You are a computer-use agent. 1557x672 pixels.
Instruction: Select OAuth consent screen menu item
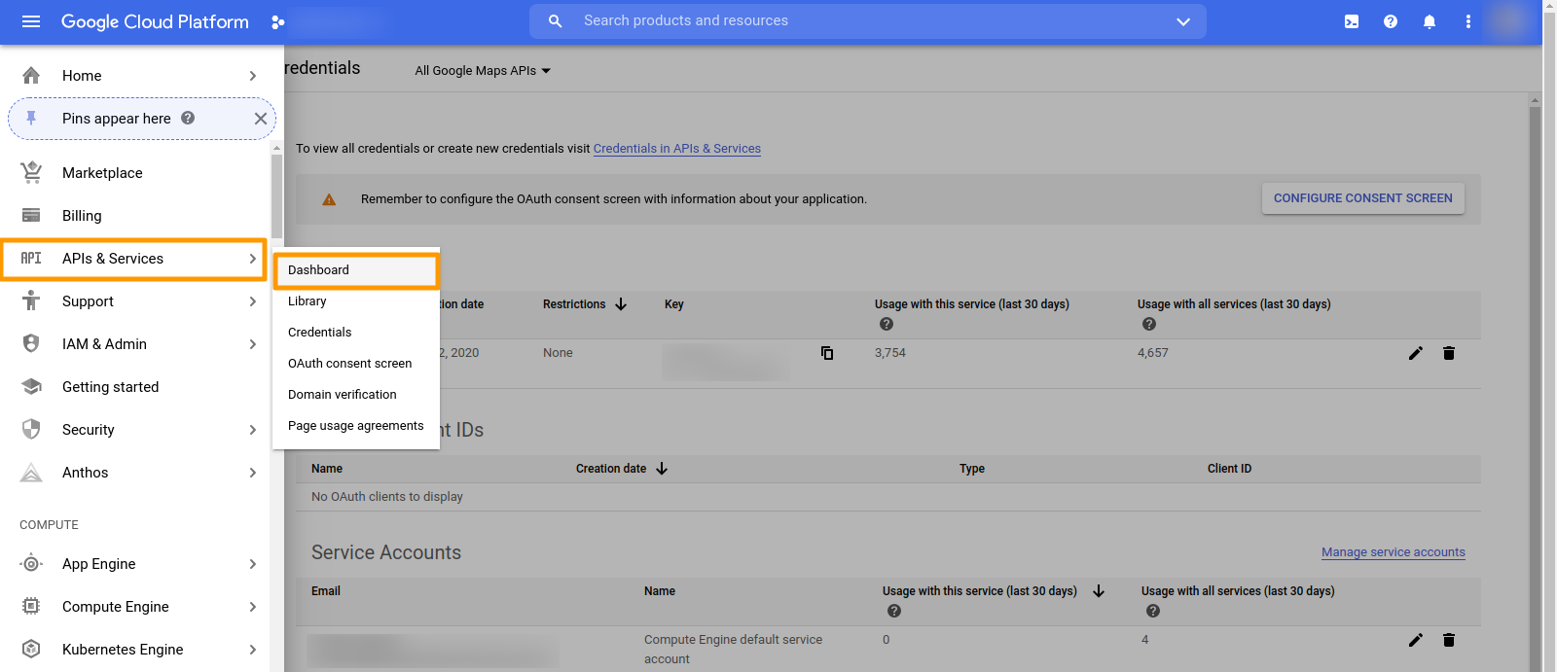(349, 364)
